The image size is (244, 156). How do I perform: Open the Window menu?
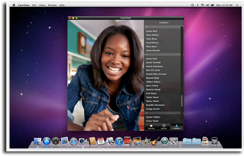pyautogui.click(x=52, y=5)
